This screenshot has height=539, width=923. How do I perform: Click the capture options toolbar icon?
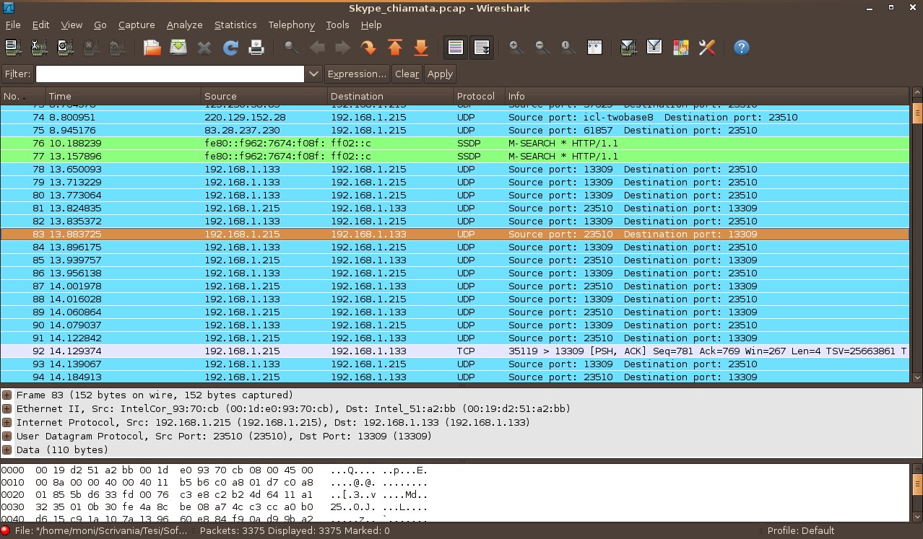point(38,48)
